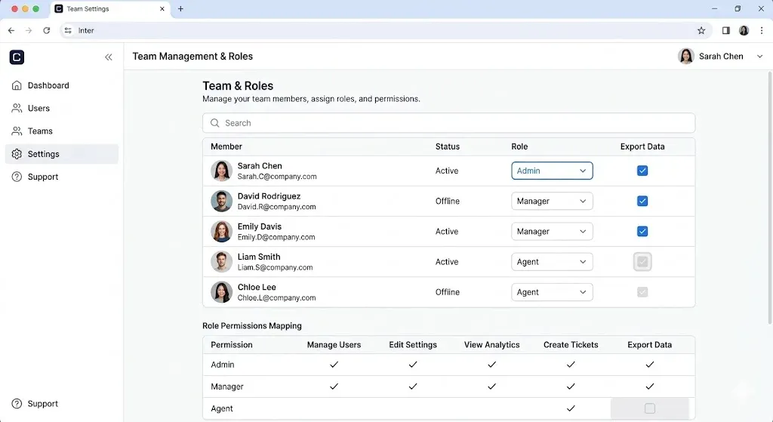Click the Member column header
The height and width of the screenshot is (422, 773).
[x=226, y=146]
